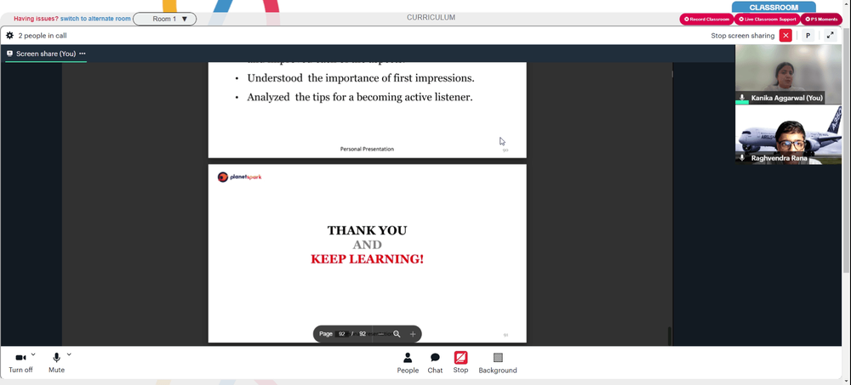Select Kanika Aggarwal's video tile
The image size is (851, 385).
click(788, 74)
